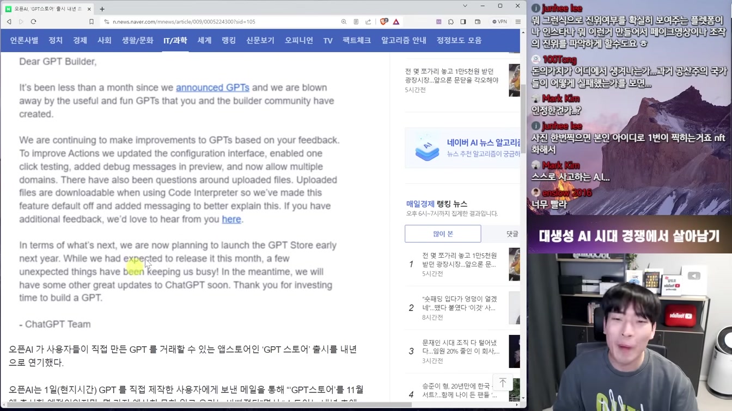
Task: Open the Brave Wallet icon
Action: pyautogui.click(x=478, y=22)
